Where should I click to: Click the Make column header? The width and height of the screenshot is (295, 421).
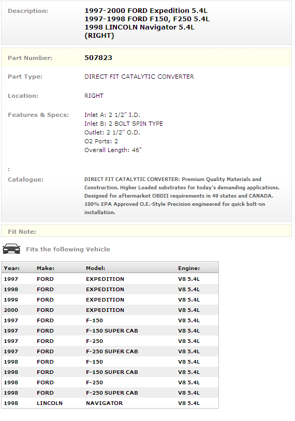(46, 268)
